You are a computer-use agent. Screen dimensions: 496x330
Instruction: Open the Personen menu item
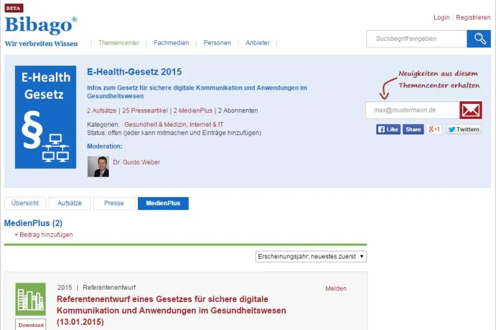(217, 43)
